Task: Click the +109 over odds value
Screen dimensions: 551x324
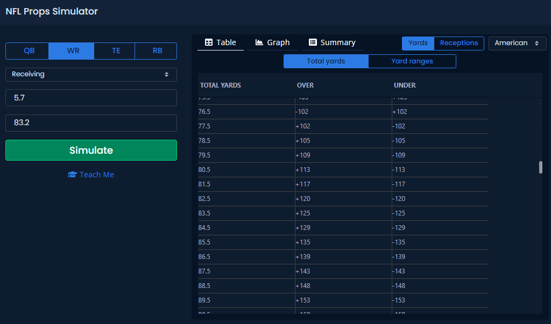Action: [303, 155]
